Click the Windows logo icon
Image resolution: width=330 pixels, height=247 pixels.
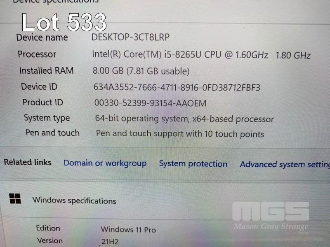coord(15,198)
